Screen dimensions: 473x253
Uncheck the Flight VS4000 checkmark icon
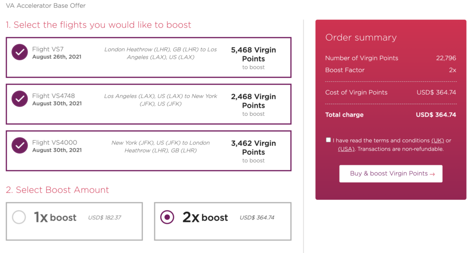coord(19,145)
